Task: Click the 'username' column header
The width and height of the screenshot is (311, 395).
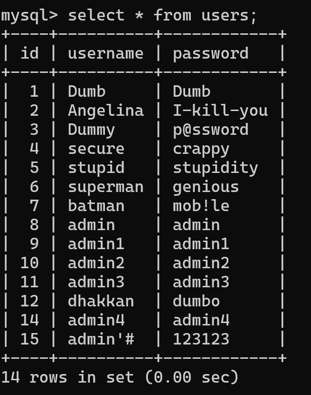Action: 106,54
